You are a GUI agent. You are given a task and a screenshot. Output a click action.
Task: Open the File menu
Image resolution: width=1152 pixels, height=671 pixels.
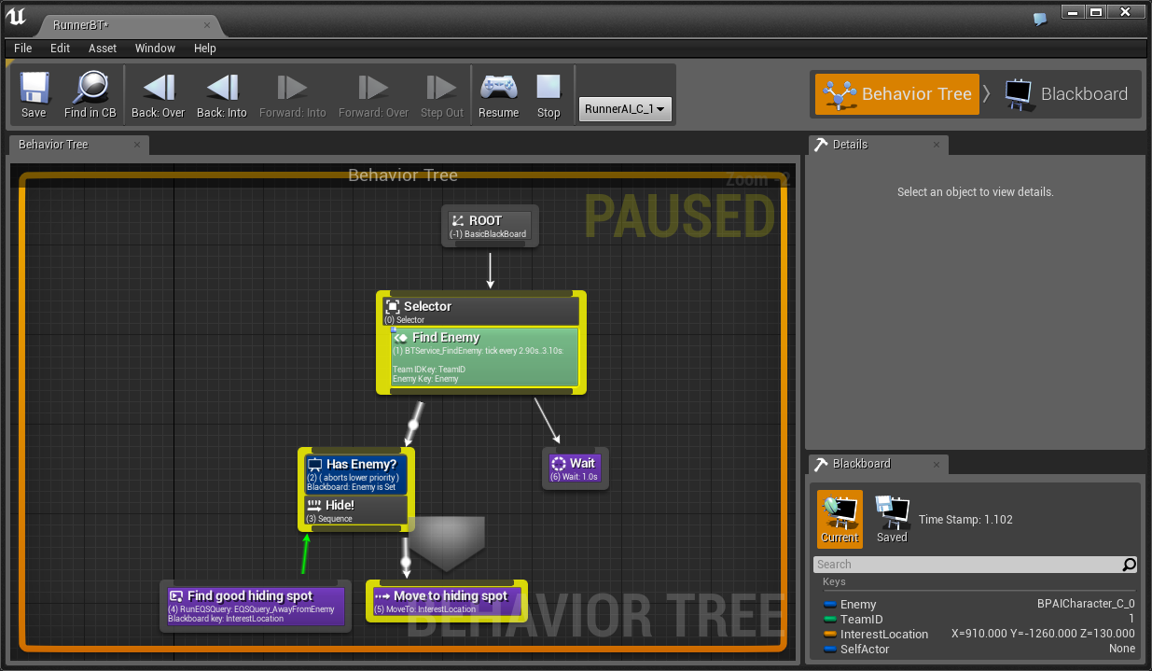coord(22,49)
